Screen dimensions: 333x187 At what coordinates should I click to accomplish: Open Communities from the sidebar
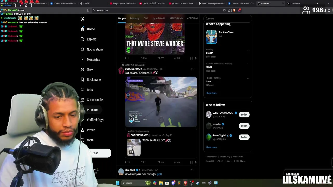[92, 100]
